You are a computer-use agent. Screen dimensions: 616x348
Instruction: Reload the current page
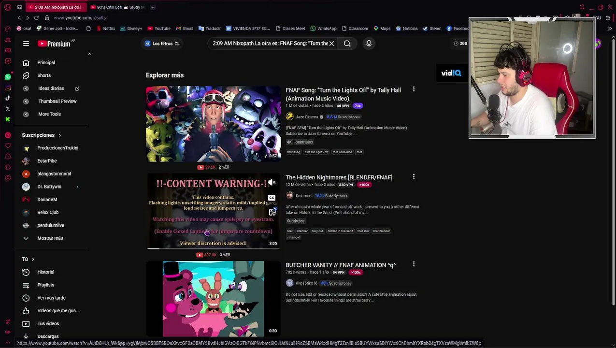[x=36, y=18]
